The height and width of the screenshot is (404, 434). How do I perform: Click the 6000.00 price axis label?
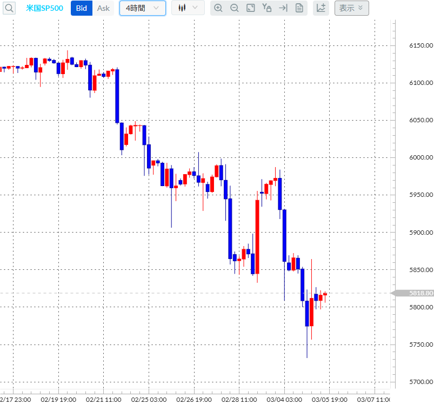point(421,157)
